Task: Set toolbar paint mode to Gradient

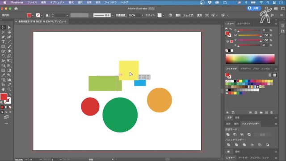Action: tap(6, 107)
